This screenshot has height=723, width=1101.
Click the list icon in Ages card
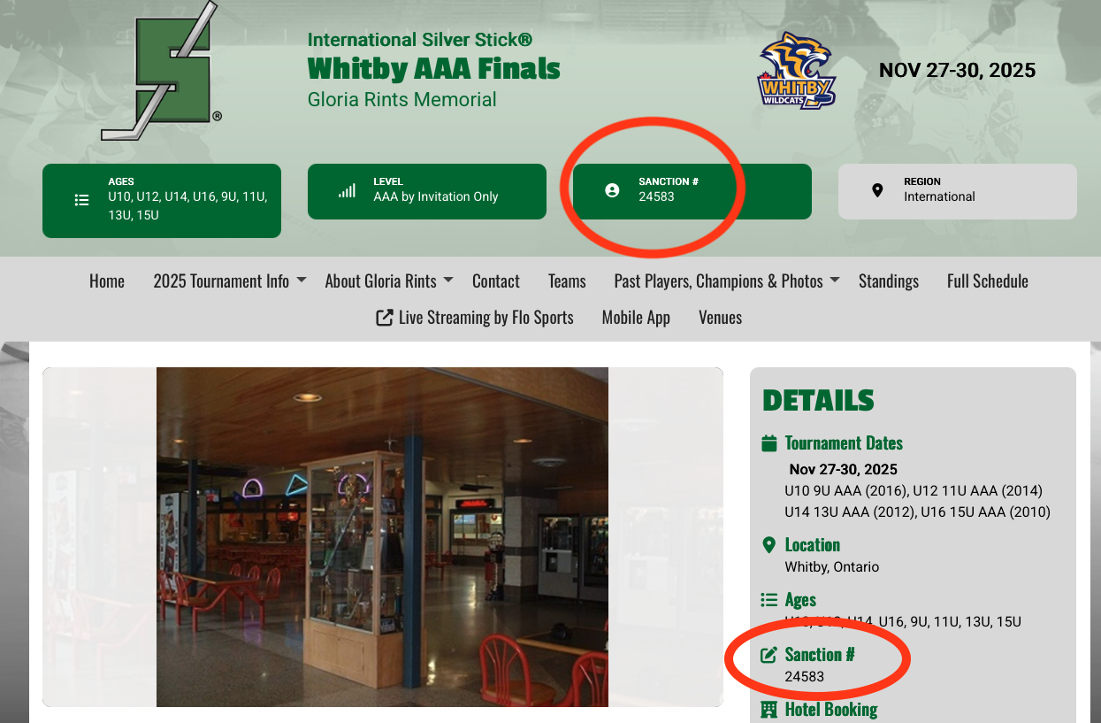pyautogui.click(x=82, y=200)
